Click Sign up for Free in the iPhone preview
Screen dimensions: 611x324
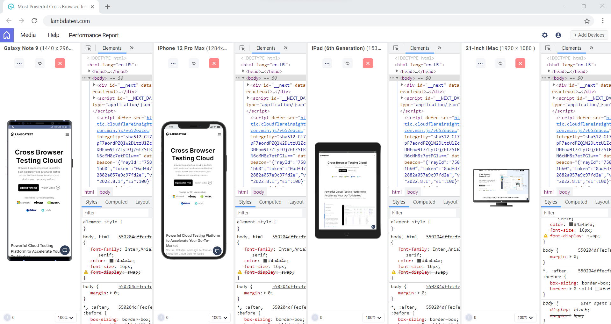(x=183, y=183)
